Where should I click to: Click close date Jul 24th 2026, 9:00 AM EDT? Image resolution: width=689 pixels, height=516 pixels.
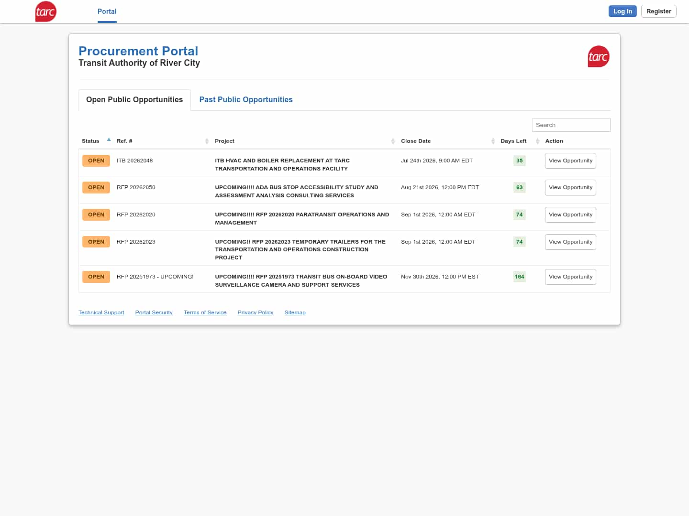click(437, 161)
